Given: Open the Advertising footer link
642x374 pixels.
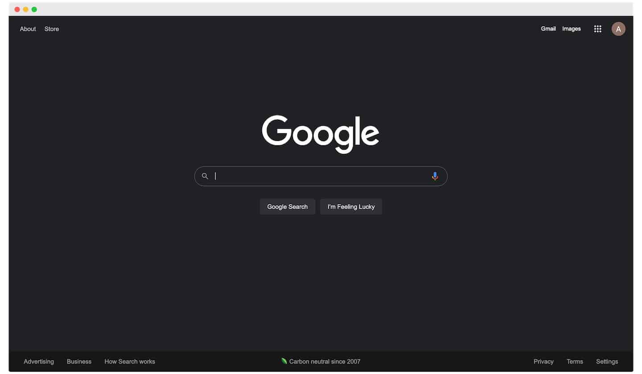Looking at the screenshot, I should coord(39,362).
